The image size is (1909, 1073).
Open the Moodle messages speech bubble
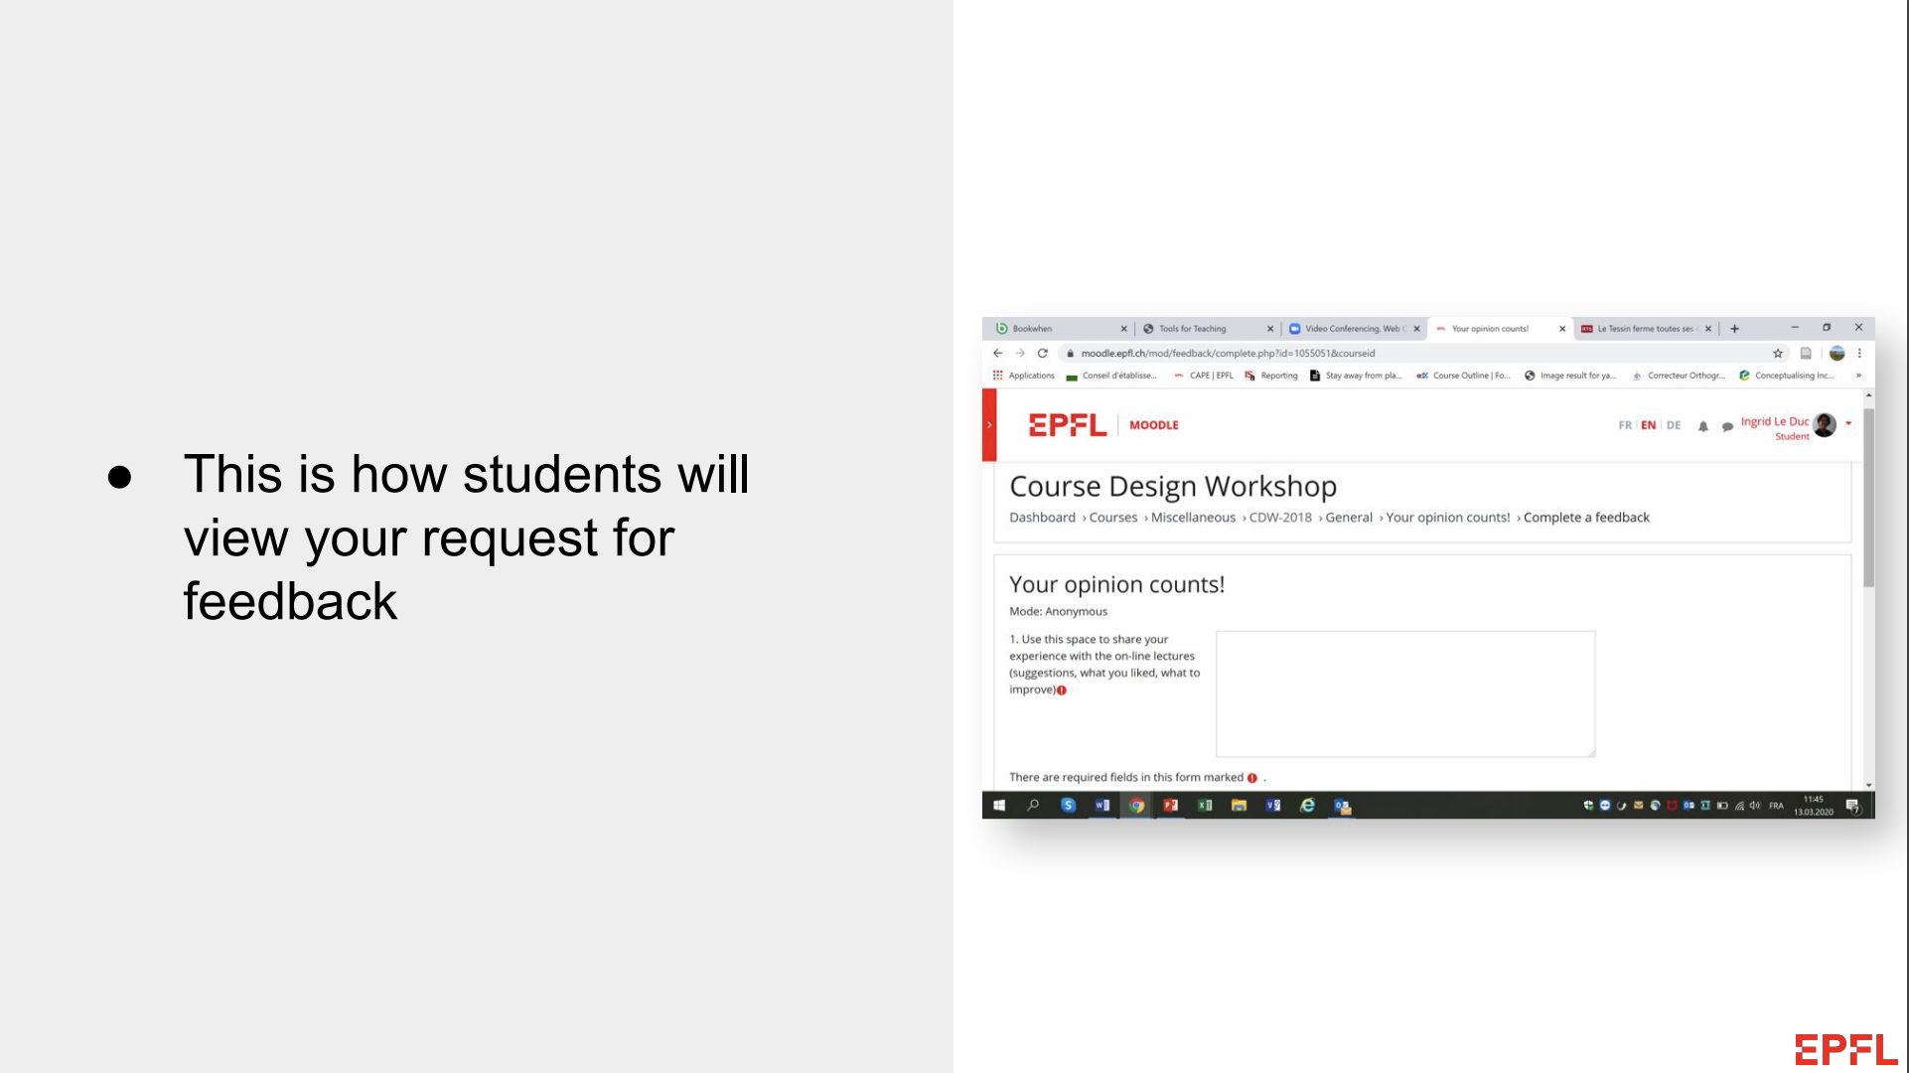tap(1727, 426)
